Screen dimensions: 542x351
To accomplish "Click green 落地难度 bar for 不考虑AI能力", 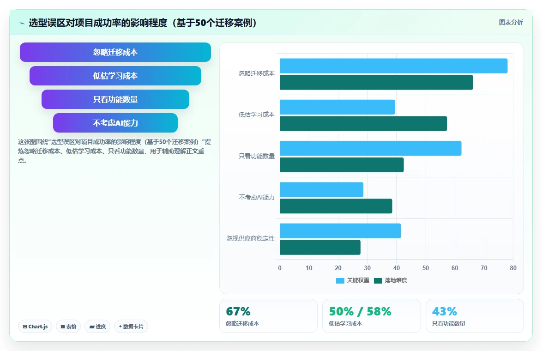I will pyautogui.click(x=336, y=206).
